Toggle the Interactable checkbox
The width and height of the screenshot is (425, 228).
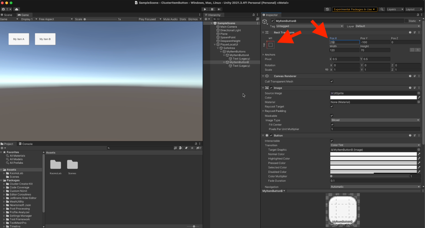331,141
